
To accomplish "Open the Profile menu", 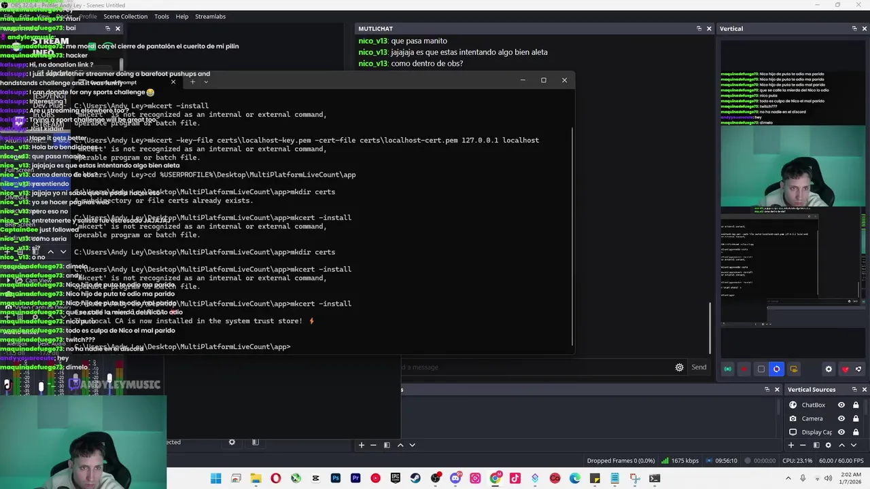I will click(88, 16).
